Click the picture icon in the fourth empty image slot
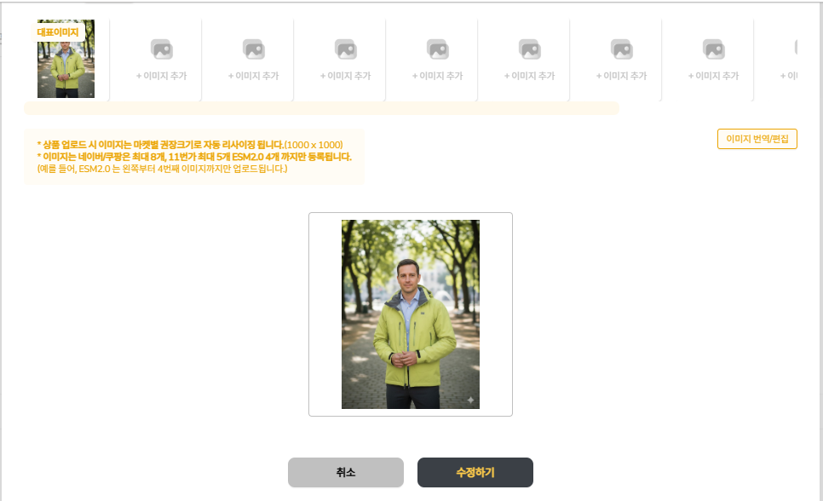 pyautogui.click(x=437, y=49)
